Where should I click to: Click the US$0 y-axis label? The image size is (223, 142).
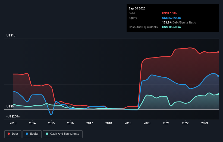[10, 106]
